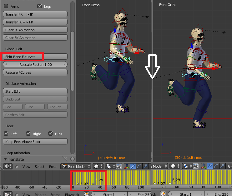Click the Shift Bone F-curves button
This screenshot has width=232, height=196.
(35, 57)
